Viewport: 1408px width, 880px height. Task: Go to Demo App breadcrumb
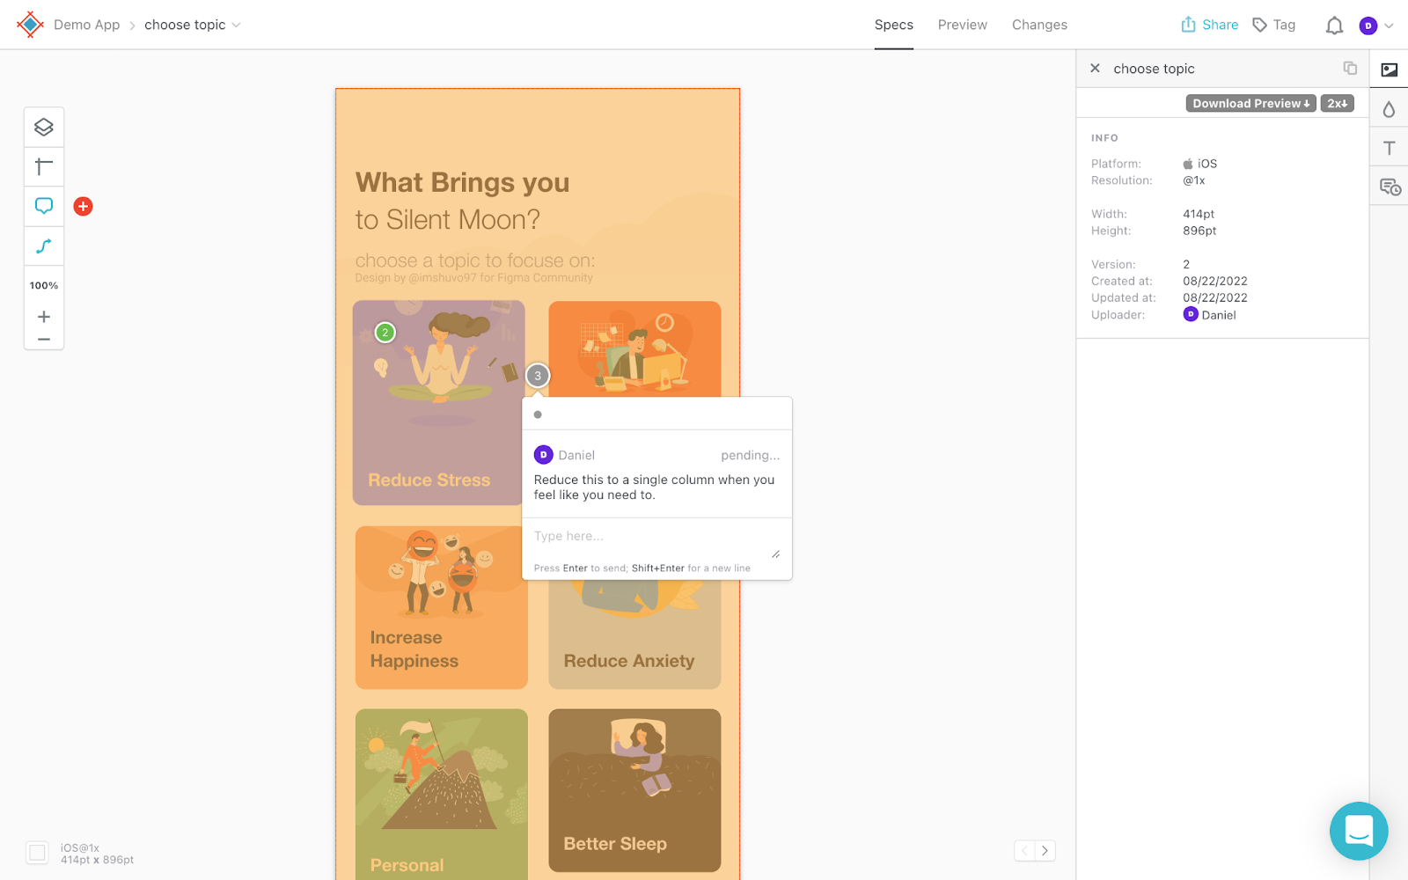(x=86, y=25)
